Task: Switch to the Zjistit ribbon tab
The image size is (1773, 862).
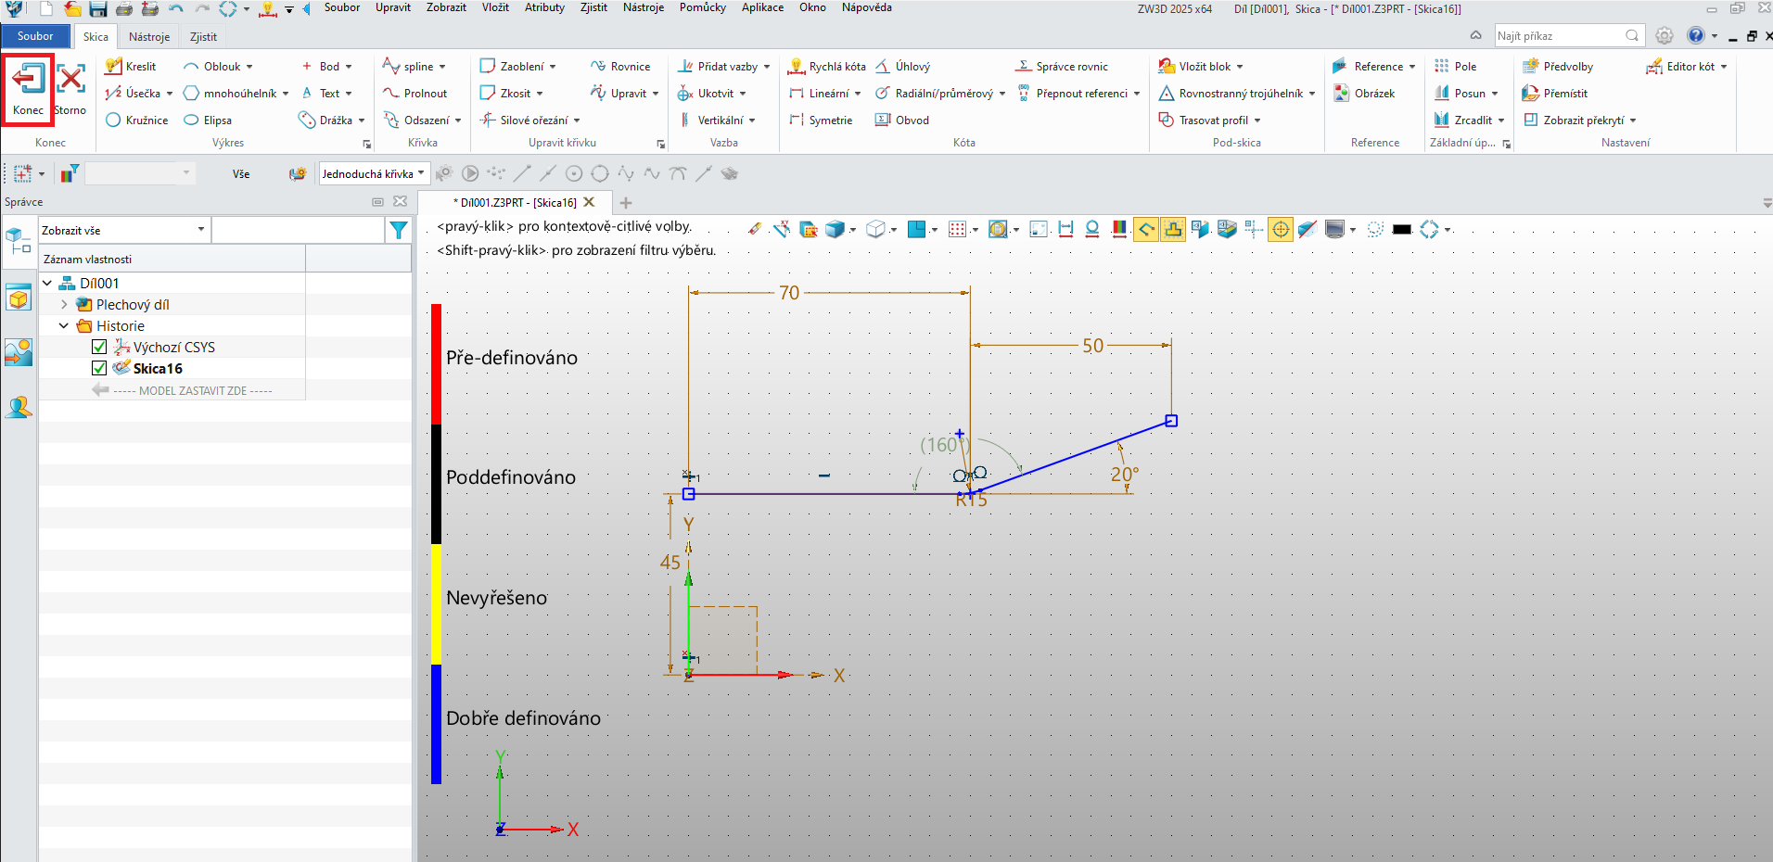Action: tap(203, 37)
